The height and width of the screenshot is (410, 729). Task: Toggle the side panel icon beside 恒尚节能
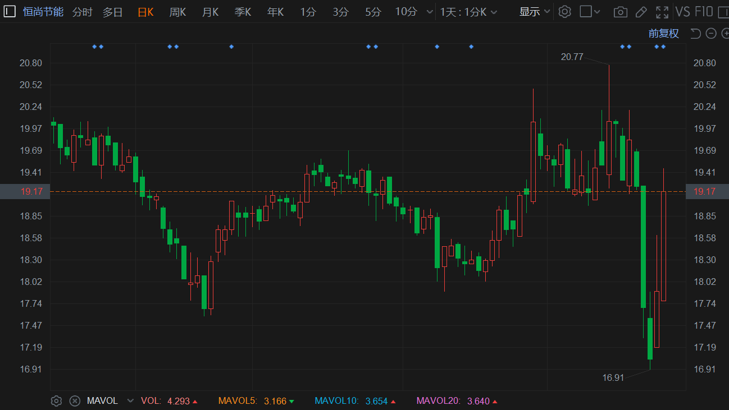pyautogui.click(x=10, y=12)
